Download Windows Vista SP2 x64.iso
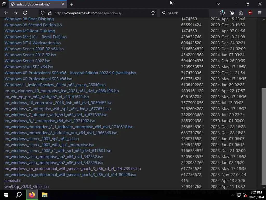Viewport: 266px width, 200px height. point(29,67)
